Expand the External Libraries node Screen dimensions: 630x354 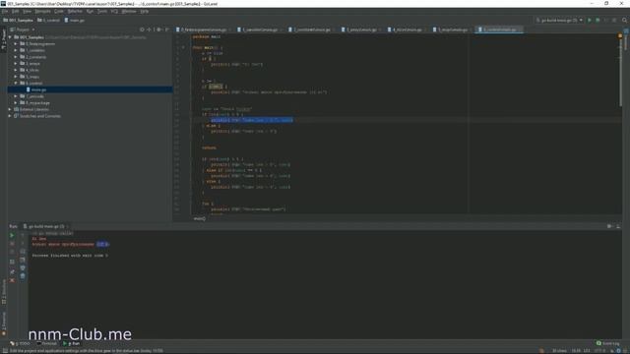(x=10, y=109)
